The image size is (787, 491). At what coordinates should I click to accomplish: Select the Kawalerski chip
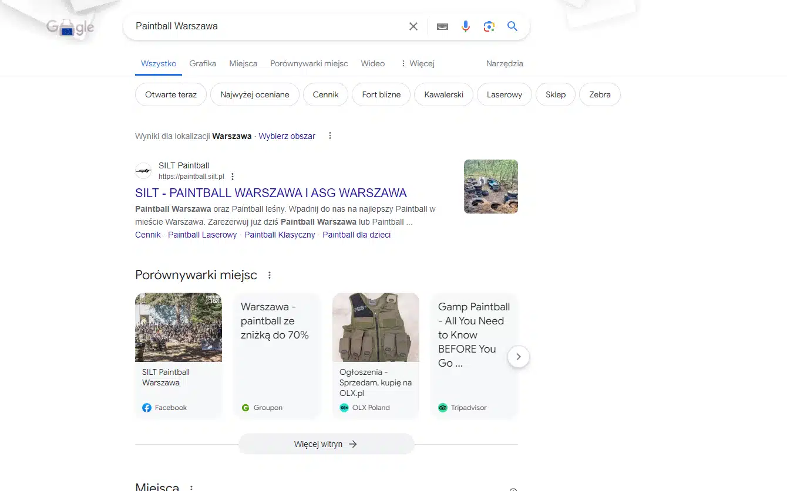point(443,94)
